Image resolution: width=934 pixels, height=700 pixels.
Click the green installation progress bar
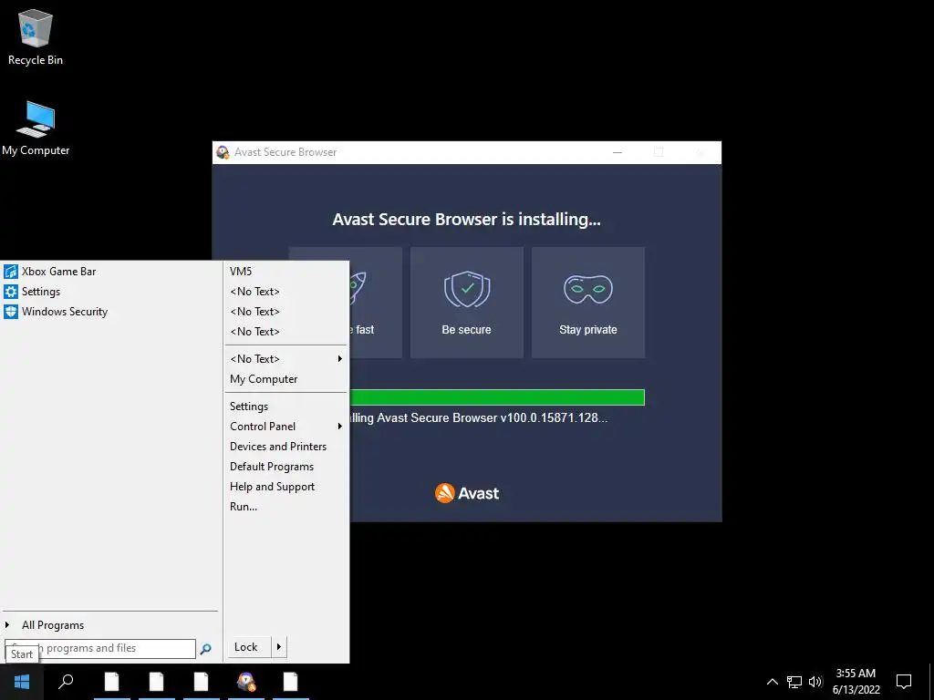(x=497, y=397)
